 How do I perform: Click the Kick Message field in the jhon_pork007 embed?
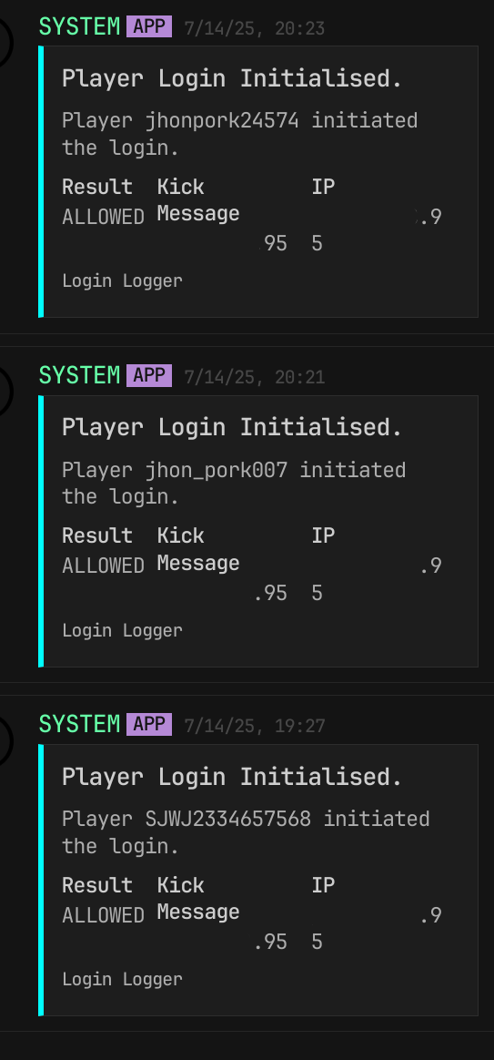198,549
